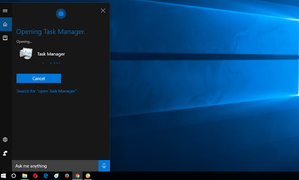Open the Cortana hamburger menu
Image resolution: width=299 pixels, height=180 pixels.
click(x=5, y=11)
